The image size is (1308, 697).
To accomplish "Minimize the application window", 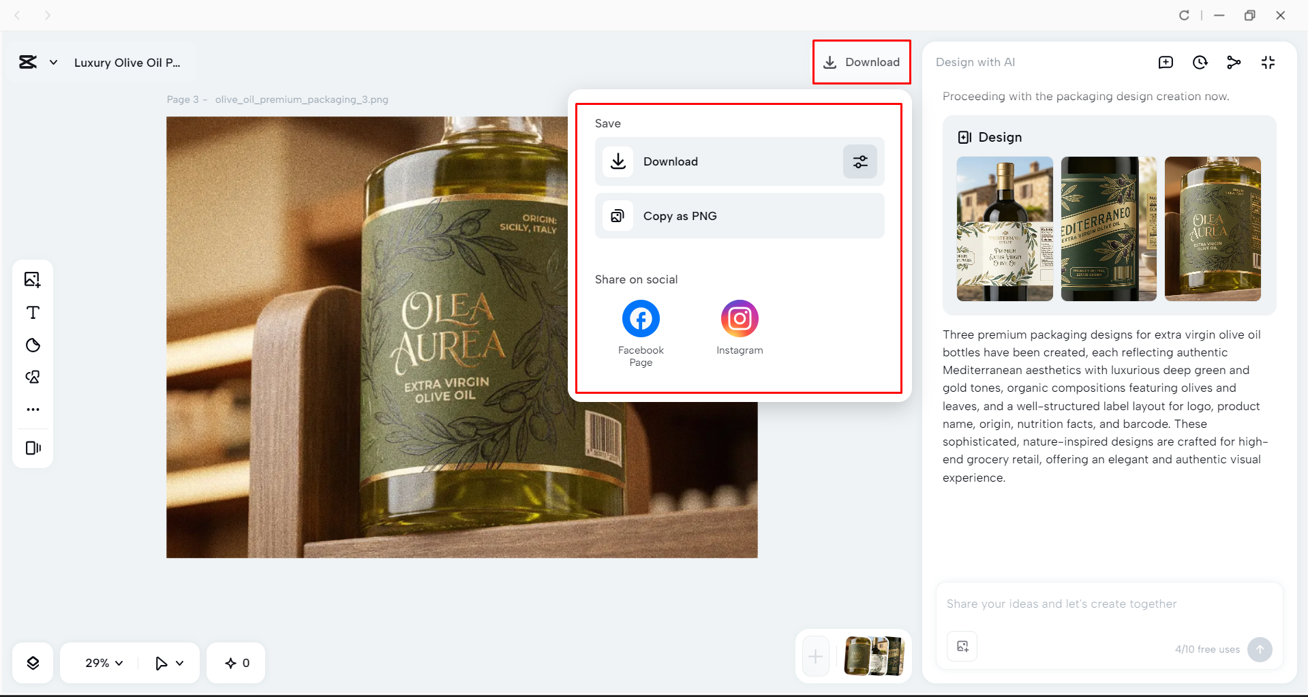I will click(x=1219, y=15).
